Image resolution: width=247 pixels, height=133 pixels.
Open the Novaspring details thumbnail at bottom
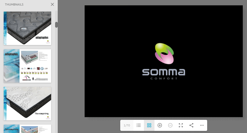[27, 129]
